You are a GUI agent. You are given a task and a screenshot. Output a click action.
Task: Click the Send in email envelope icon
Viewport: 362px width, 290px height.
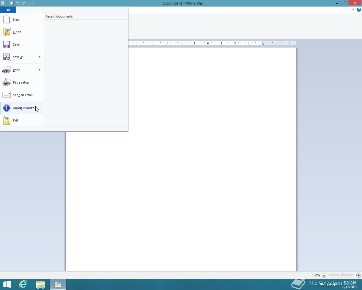(x=7, y=95)
